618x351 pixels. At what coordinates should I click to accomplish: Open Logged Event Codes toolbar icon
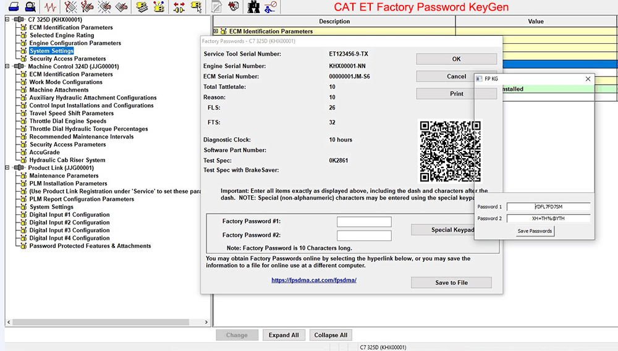(122, 6)
